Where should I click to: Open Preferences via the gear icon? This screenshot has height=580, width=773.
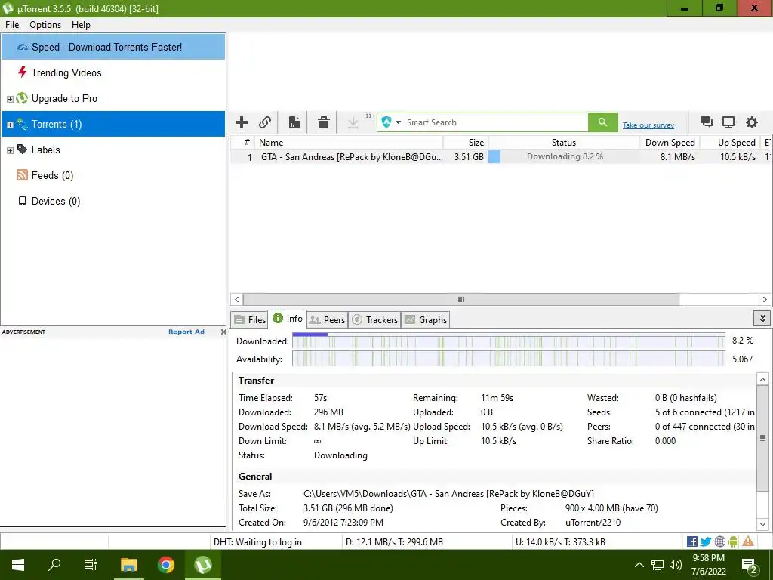pos(751,122)
